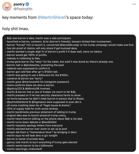Visit the @PastryEth handle
Screen dimensions: 139x154
point(23,9)
